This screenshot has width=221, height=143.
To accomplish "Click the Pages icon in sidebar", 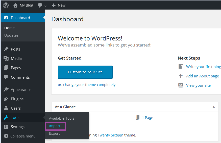I will pos(6,68).
